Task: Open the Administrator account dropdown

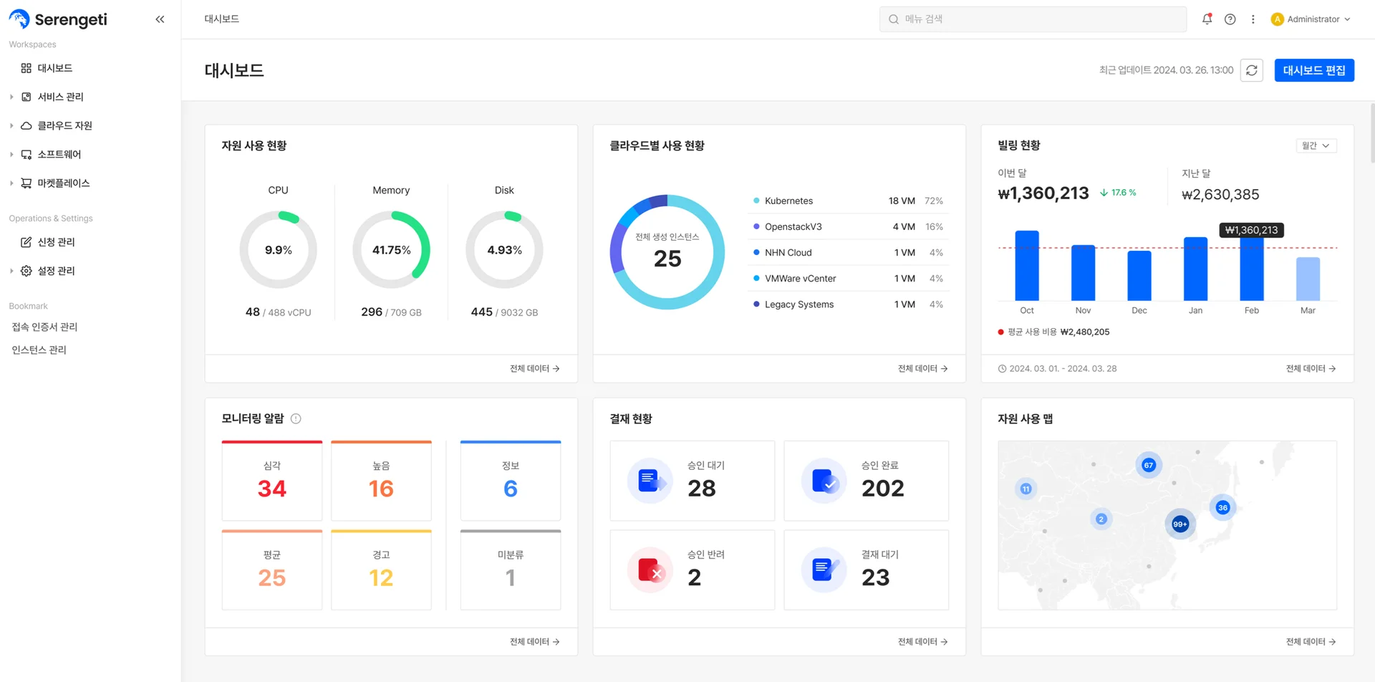Action: click(x=1311, y=19)
